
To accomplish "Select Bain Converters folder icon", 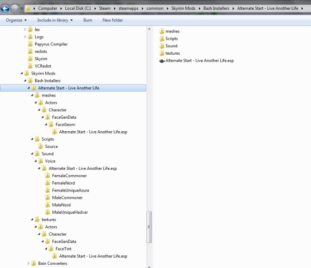I will 34,263.
